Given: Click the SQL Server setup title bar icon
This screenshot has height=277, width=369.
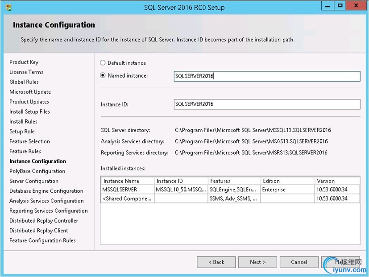Looking at the screenshot, I should (x=8, y=7).
